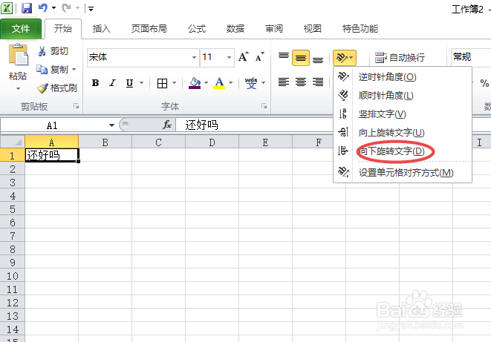This screenshot has height=342, width=491.
Task: Click the Select All corner triangle
Action: pyautogui.click(x=13, y=142)
